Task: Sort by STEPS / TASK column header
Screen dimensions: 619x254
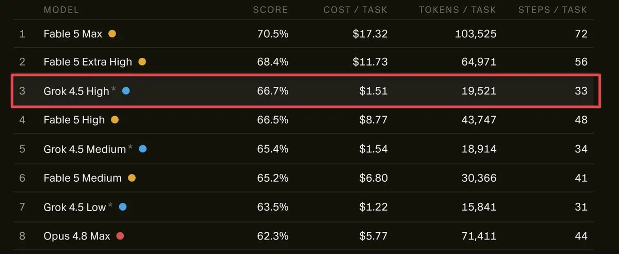Action: 552,10
